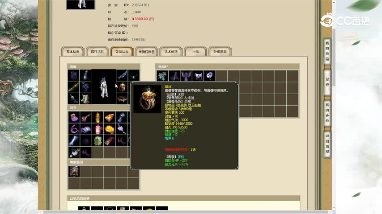Open the 坐骑召唤兽 tab

click(x=146, y=52)
